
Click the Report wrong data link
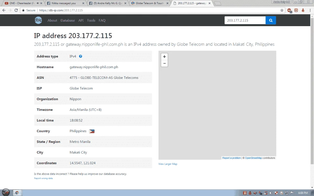43,178
